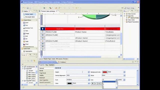This screenshot has height=90, width=160.
Task: Click the New file toolbar icon
Action: point(23,8)
